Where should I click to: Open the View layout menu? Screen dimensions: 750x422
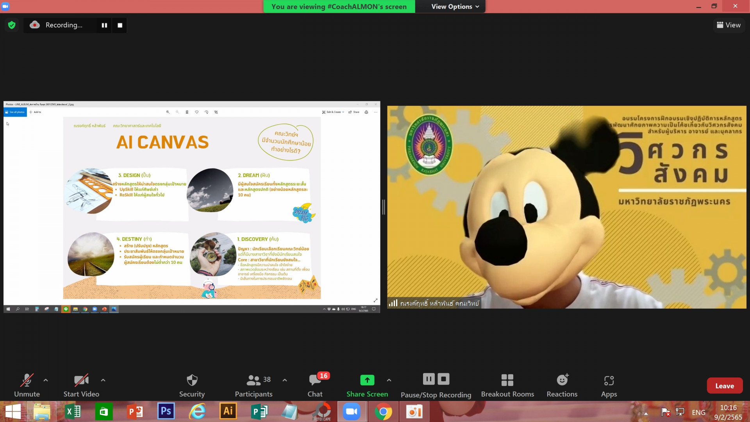point(729,25)
